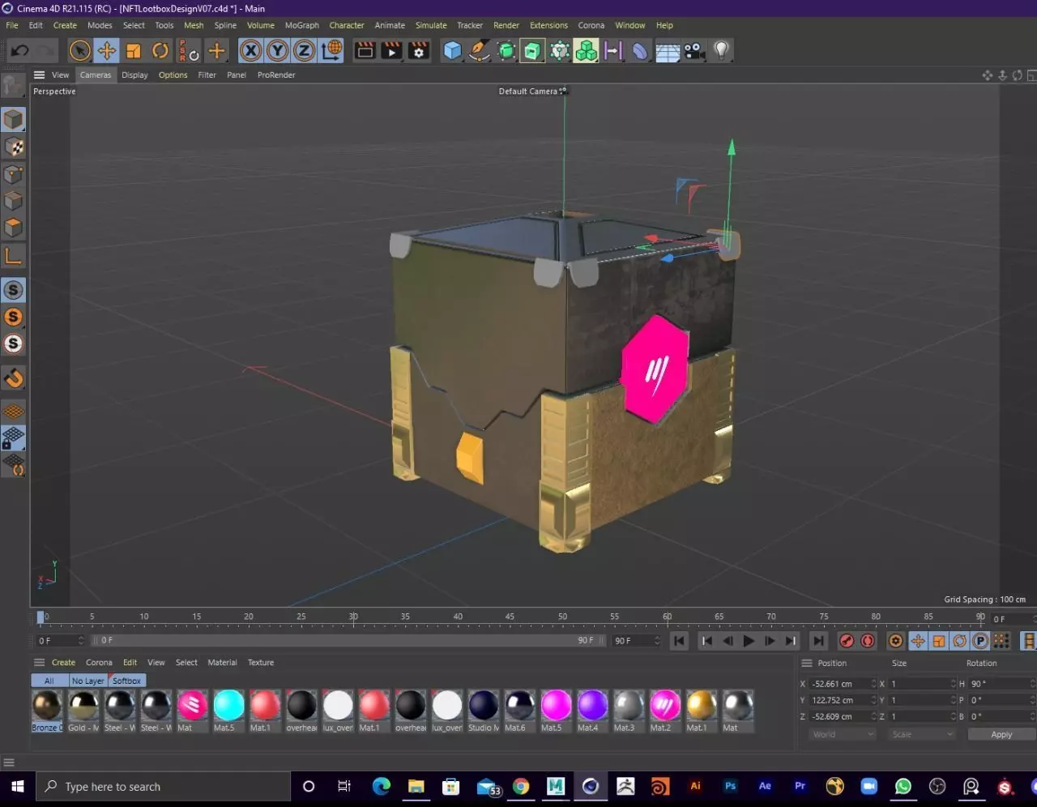The image size is (1037, 807).
Task: Add a camera object from toolbar
Action: click(694, 51)
